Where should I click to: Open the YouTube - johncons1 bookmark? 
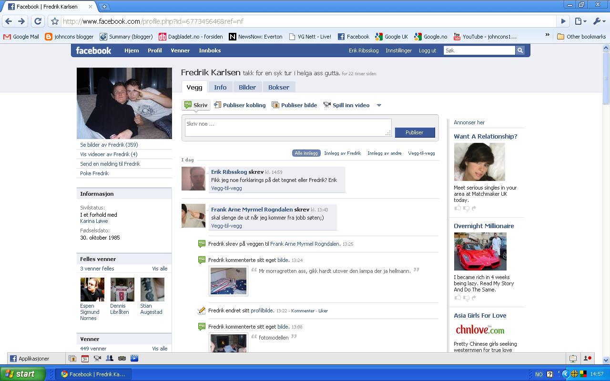485,37
